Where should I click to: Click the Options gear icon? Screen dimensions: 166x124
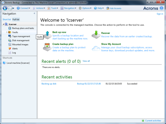80,8
